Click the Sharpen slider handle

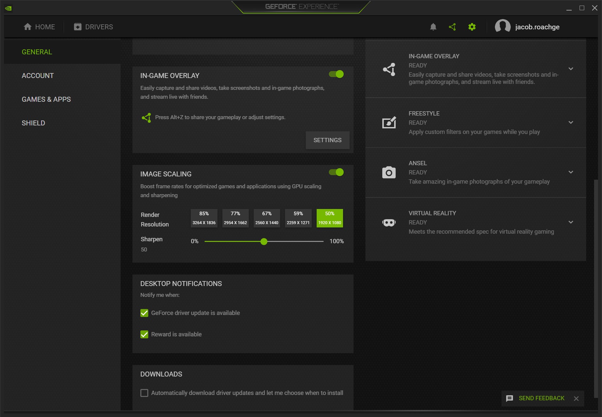[x=264, y=242]
